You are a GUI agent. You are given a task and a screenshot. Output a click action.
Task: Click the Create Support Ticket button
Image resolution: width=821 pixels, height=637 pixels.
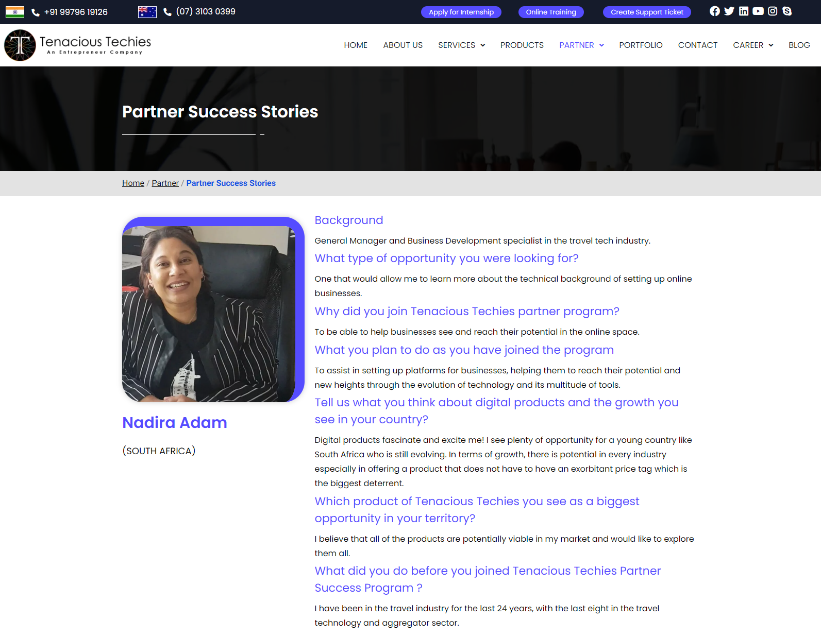coord(647,12)
